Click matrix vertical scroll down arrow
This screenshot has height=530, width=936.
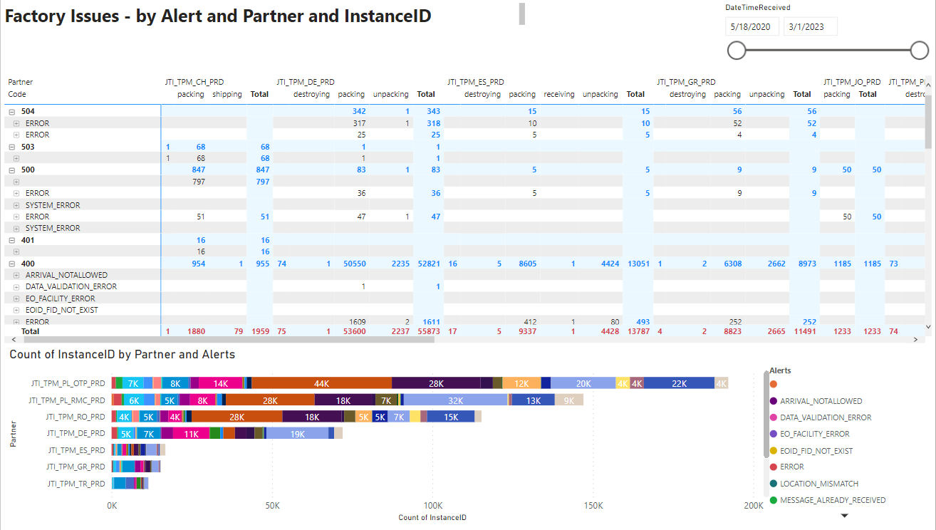(x=927, y=327)
